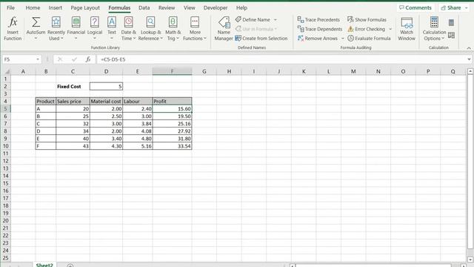Select cell with Profit 15.60

pyautogui.click(x=172, y=109)
